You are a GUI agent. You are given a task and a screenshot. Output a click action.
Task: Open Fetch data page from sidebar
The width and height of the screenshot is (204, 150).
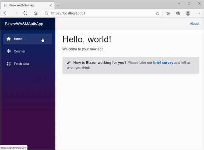(x=21, y=64)
